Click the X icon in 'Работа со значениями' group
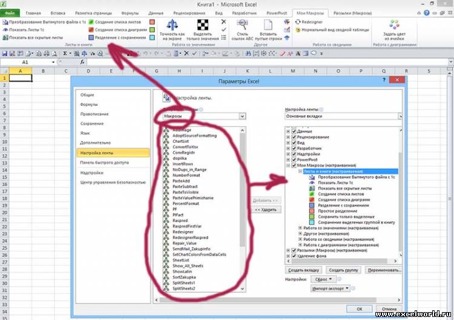Image resolution: width=454 pixels, height=320 pixels. click(x=223, y=22)
